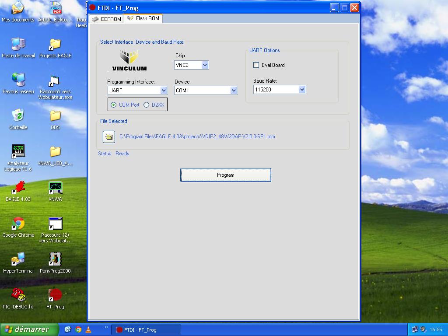Open the démarrer start menu
448x336 pixels.
click(29, 329)
